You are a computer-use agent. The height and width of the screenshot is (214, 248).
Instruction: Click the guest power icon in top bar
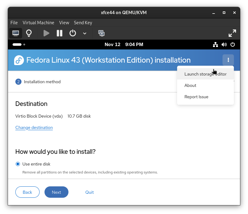point(233,45)
